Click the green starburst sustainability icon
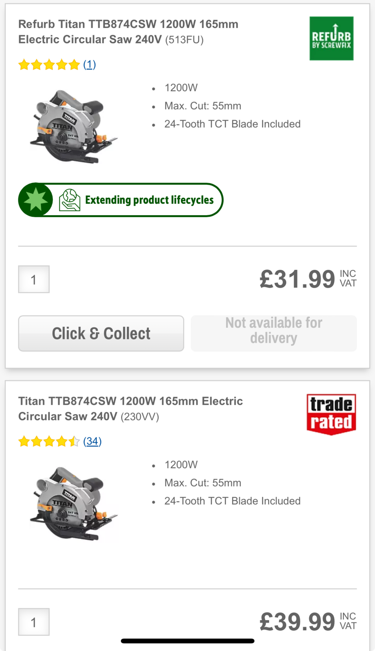 36,200
